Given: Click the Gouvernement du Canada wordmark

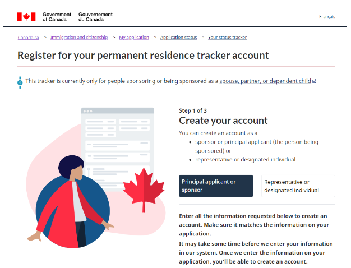Looking at the screenshot, I should [95, 17].
